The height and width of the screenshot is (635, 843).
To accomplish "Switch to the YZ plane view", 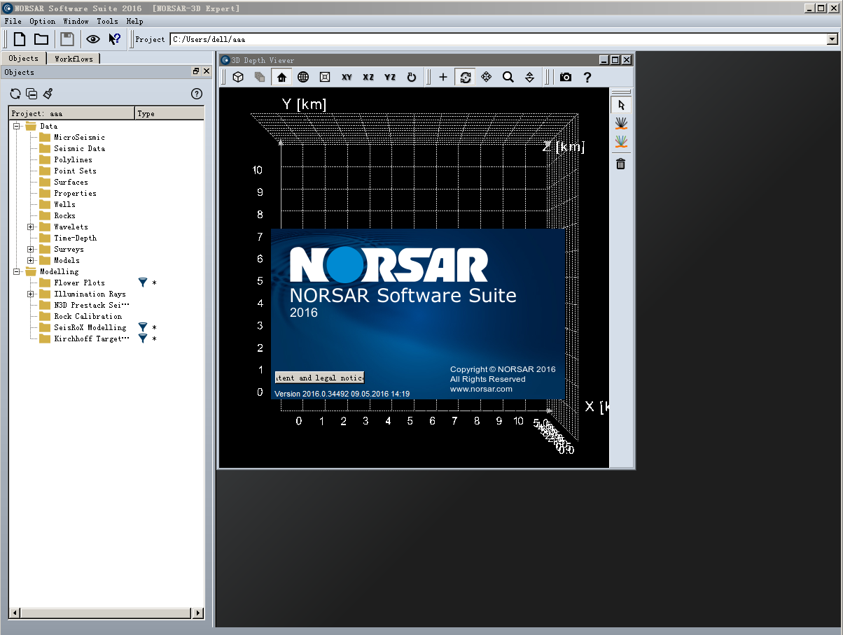I will pos(390,77).
